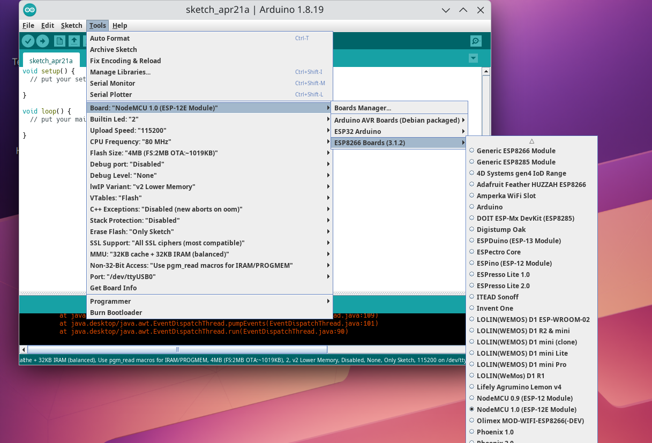
Task: Expand the Board: NodeMCU 1.0 submenu
Action: (209, 108)
